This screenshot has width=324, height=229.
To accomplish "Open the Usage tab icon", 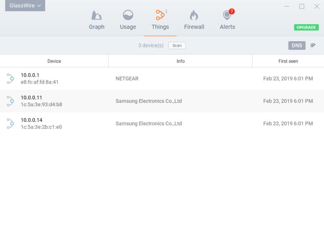I will click(x=128, y=15).
